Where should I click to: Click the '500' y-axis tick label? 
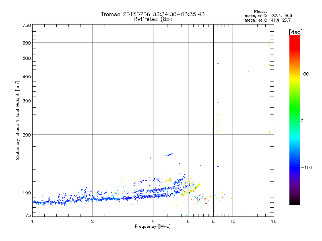click(27, 58)
